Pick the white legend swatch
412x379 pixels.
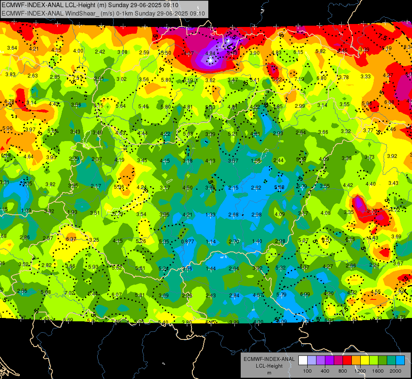pyautogui.click(x=303, y=360)
